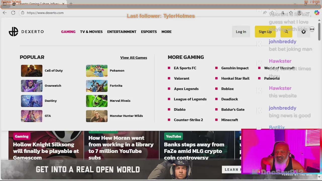Open the Valorant link
Image resolution: width=322 pixels, height=181 pixels.
tap(182, 78)
